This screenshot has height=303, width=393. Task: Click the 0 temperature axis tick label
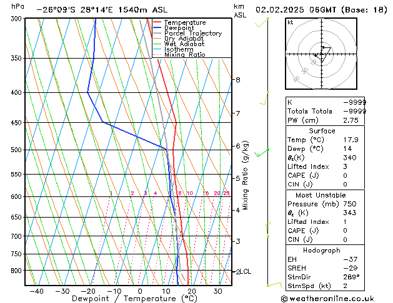pyautogui.click(x=140, y=291)
